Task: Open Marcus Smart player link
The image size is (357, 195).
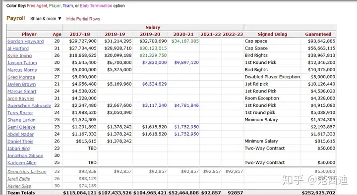Action: point(22,92)
